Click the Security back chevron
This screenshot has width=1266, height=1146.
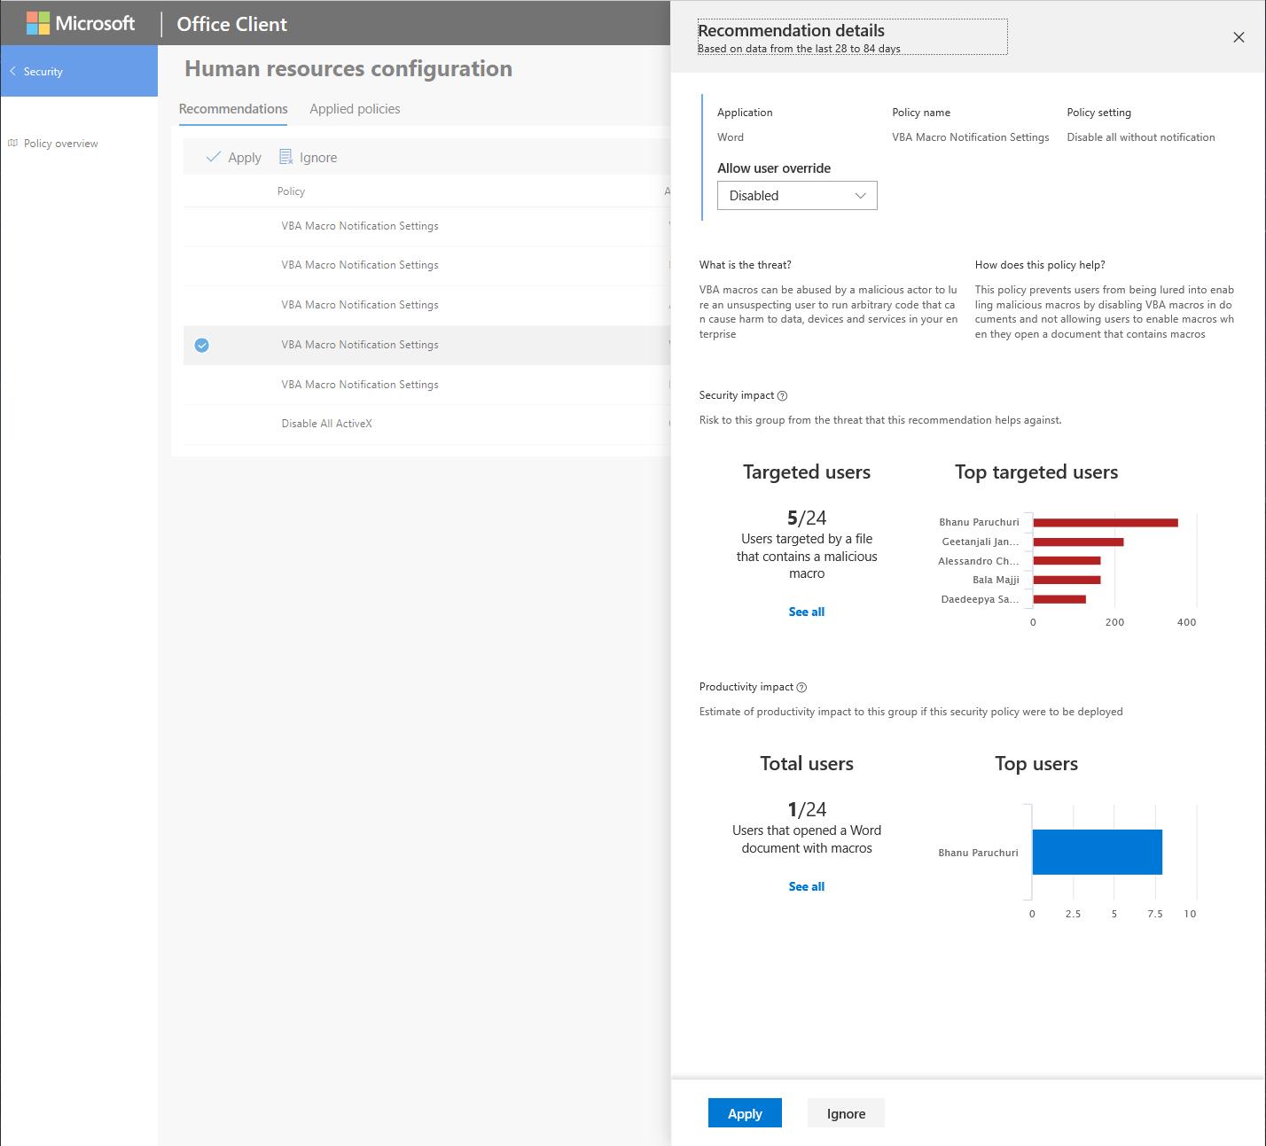pos(12,71)
